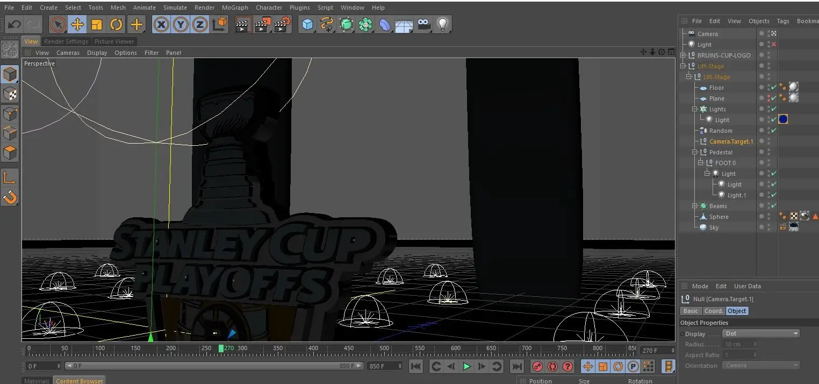The image size is (819, 384).
Task: Open the User Data menu
Action: 747,286
